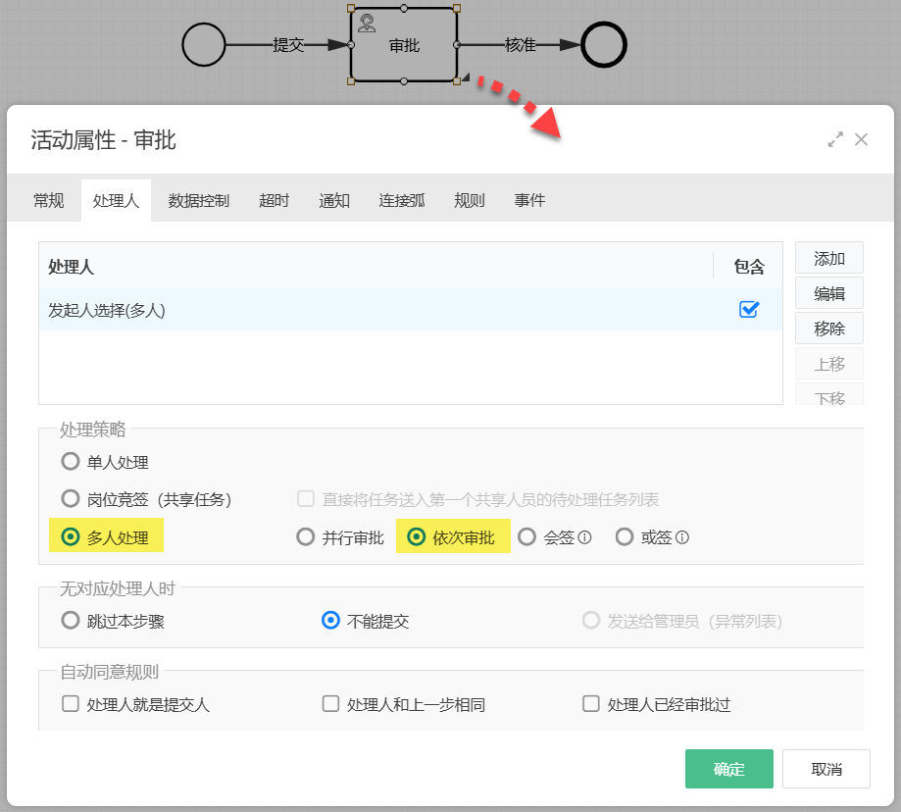Switch to the 数据控制 tab
The image size is (901, 812).
(199, 200)
